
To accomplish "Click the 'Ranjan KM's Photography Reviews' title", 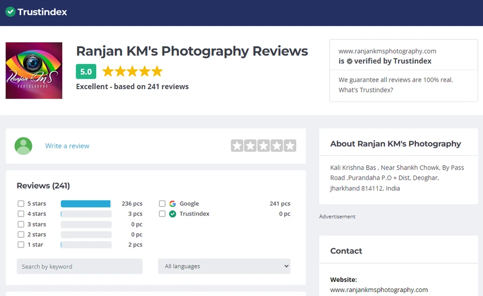I will click(192, 51).
